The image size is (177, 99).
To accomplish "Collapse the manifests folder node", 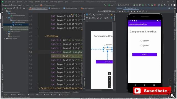I will (7, 13).
